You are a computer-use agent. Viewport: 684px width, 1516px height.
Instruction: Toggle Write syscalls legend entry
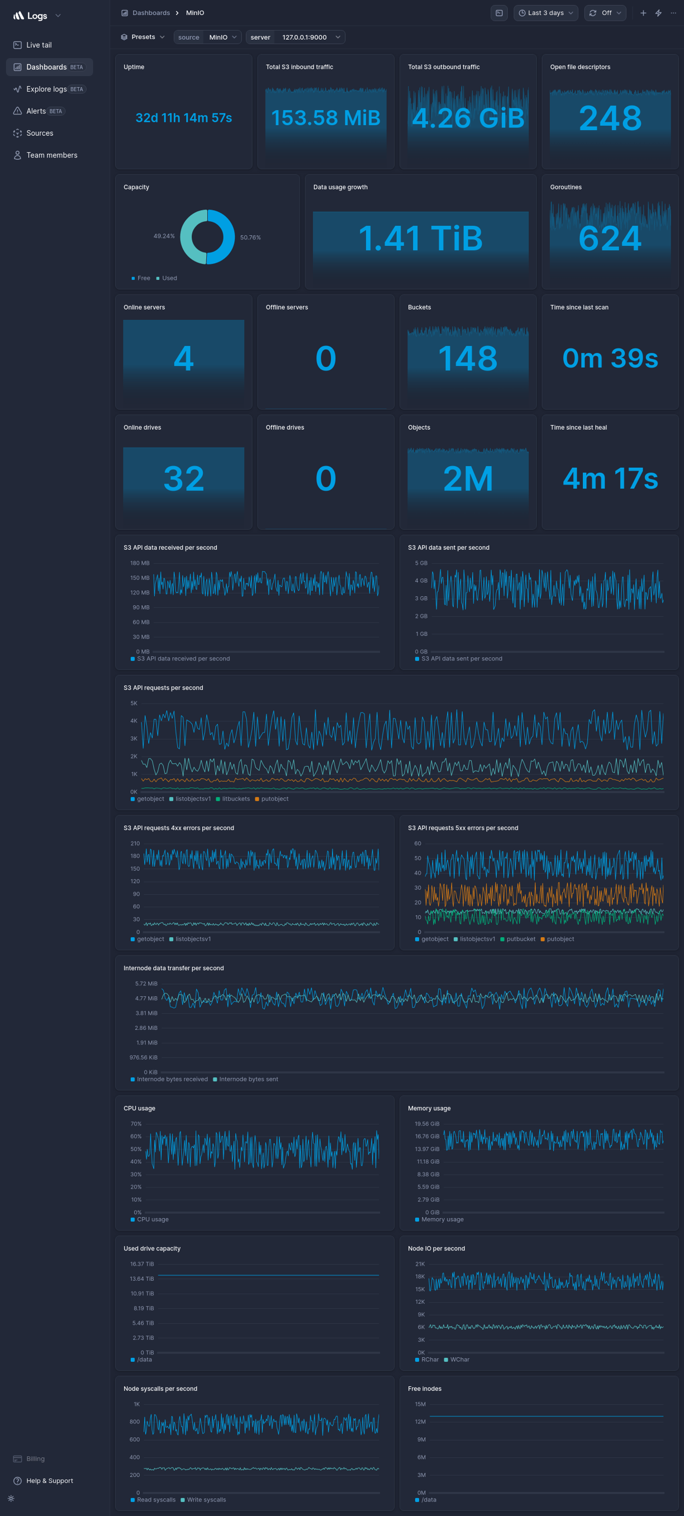(x=203, y=1500)
